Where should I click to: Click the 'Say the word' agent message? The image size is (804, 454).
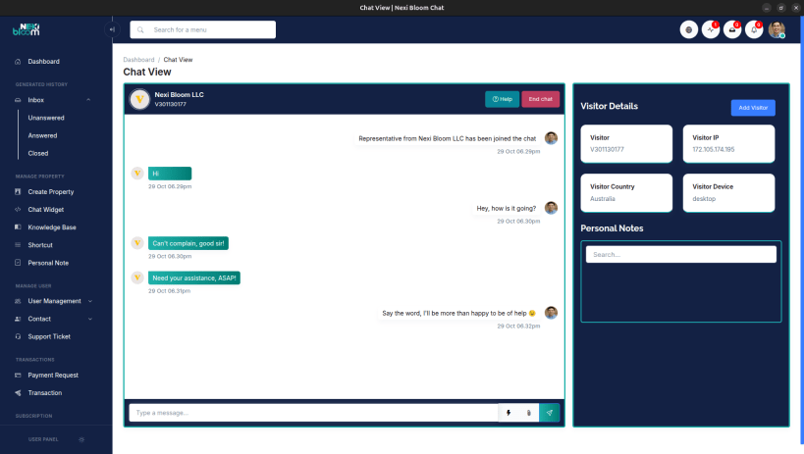(458, 313)
